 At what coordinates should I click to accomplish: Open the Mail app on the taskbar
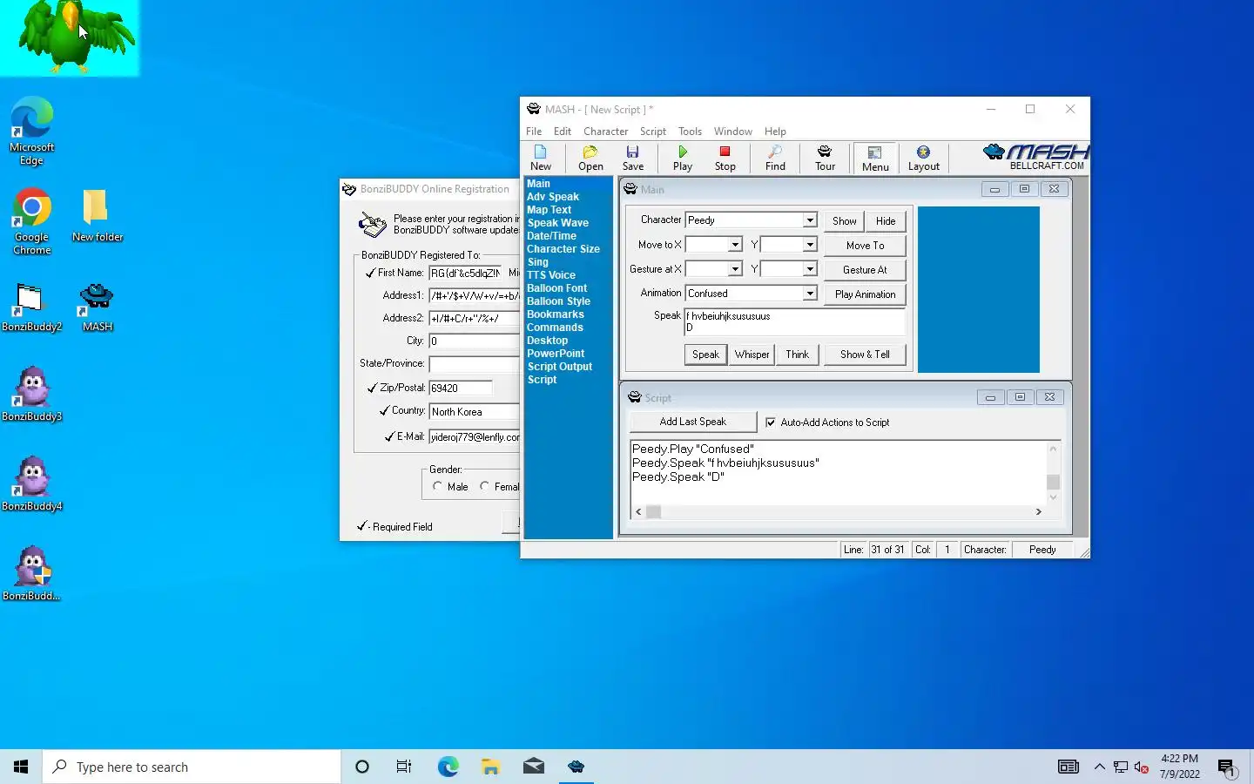(x=534, y=767)
